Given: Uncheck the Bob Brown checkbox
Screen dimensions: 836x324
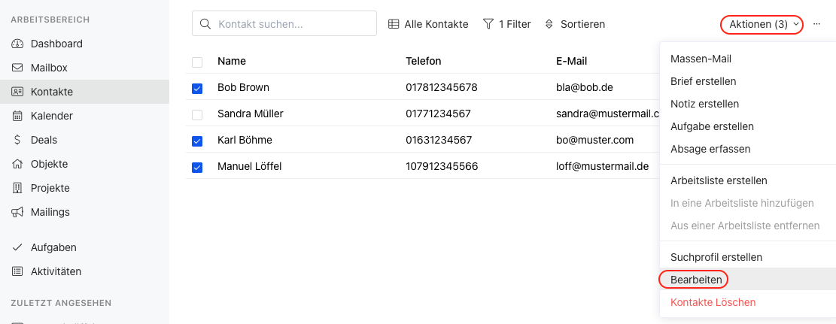Looking at the screenshot, I should [x=197, y=88].
